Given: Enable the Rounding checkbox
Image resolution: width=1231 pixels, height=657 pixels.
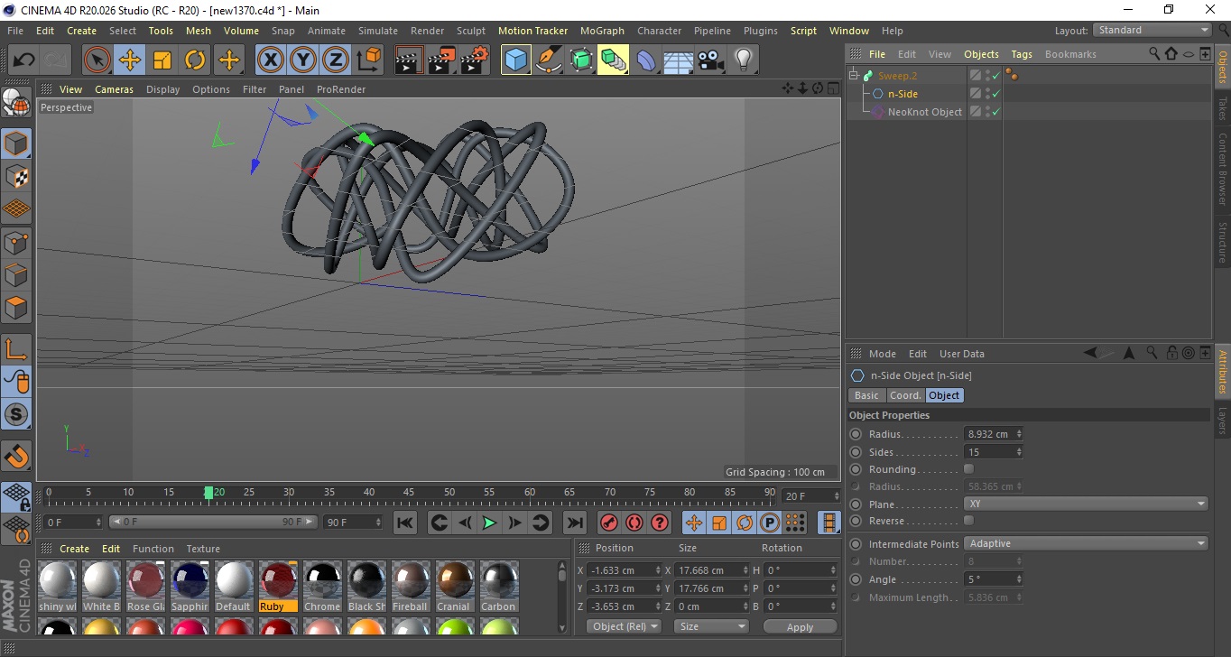Looking at the screenshot, I should pyautogui.click(x=969, y=469).
